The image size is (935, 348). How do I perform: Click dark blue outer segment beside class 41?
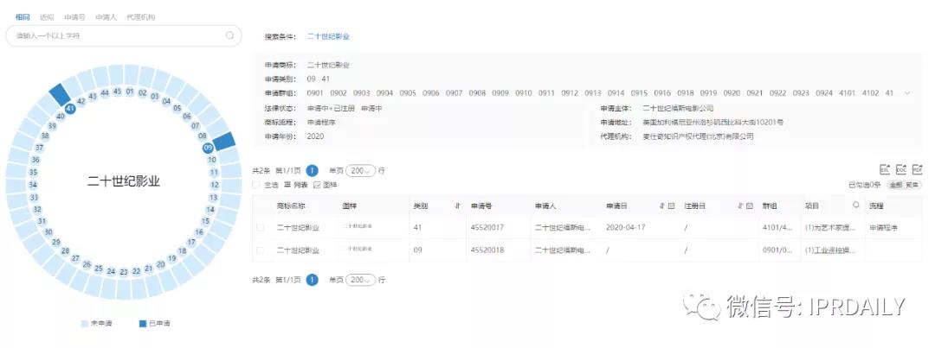click(59, 94)
